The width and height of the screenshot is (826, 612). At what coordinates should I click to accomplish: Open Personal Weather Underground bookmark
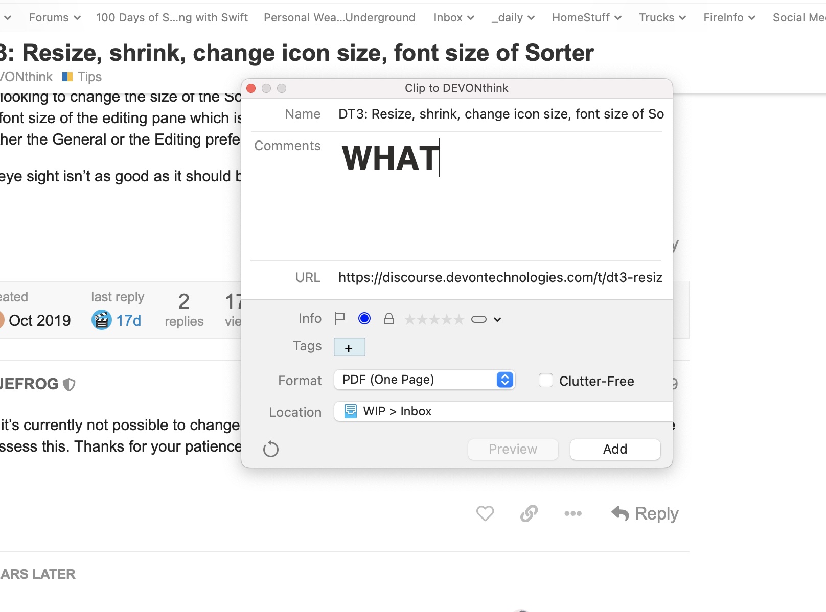click(339, 17)
